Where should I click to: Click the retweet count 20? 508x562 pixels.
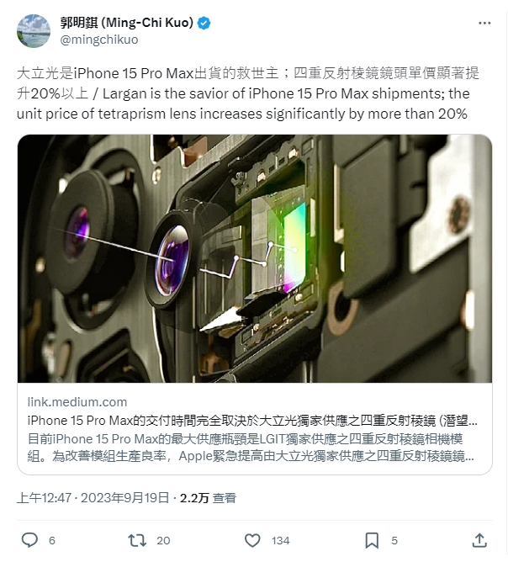click(x=163, y=540)
